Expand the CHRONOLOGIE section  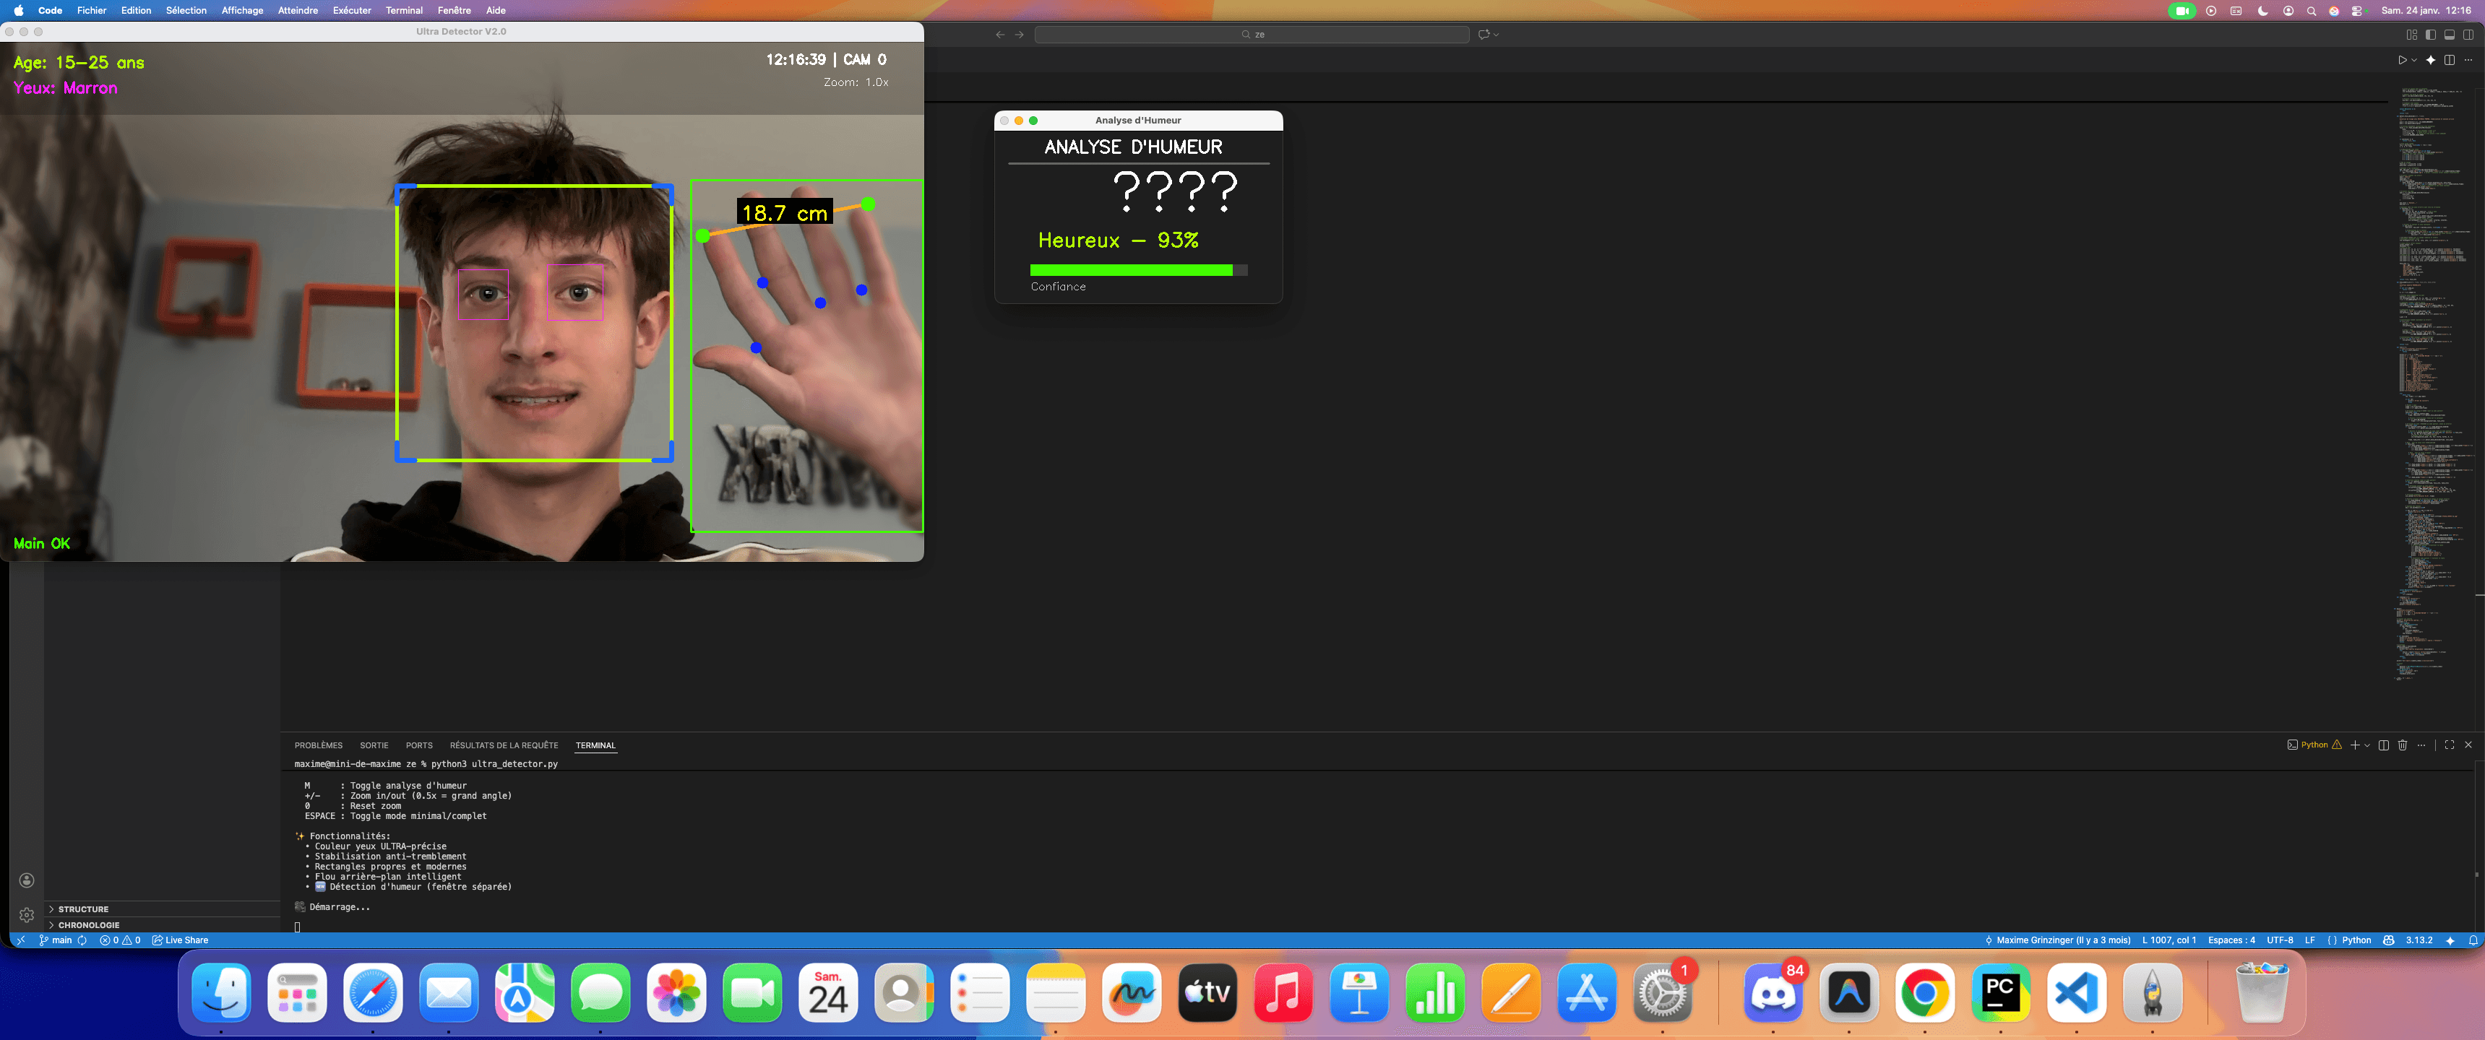[x=87, y=924]
